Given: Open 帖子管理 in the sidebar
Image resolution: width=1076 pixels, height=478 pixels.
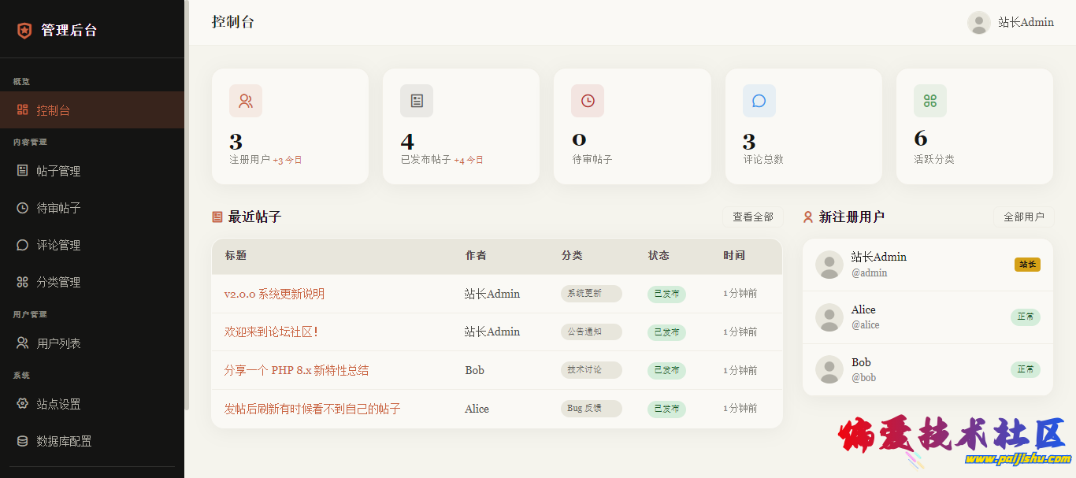Looking at the screenshot, I should click(x=58, y=171).
